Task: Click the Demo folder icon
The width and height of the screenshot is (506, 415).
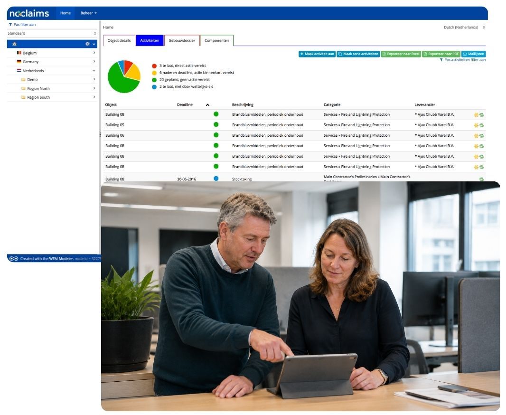Action: point(23,79)
